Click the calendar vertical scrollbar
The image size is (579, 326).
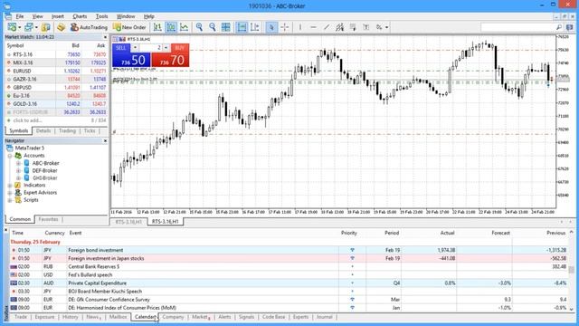571,270
